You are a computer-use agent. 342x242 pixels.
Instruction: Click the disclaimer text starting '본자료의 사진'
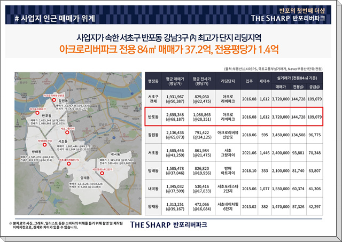pyautogui.click(x=66, y=225)
